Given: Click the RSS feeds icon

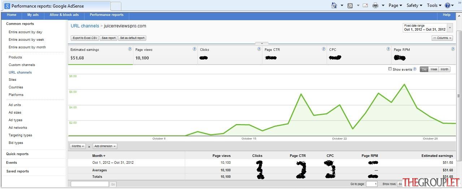Looking at the screenshot, I should [350, 5].
